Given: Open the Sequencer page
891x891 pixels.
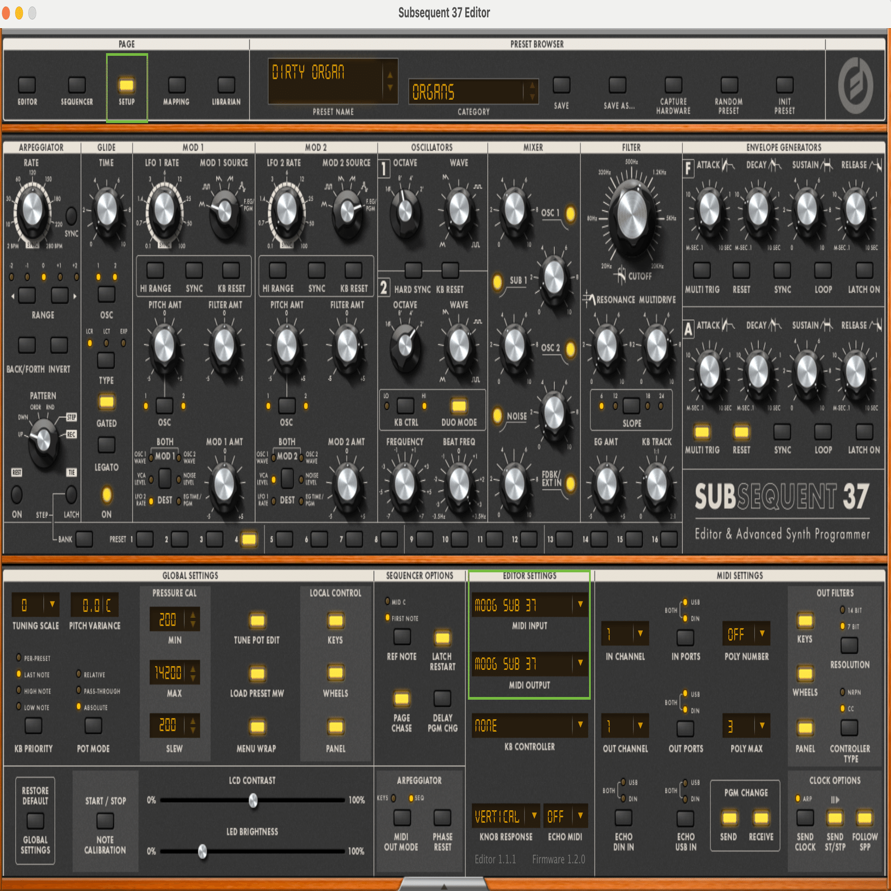Looking at the screenshot, I should coord(76,85).
